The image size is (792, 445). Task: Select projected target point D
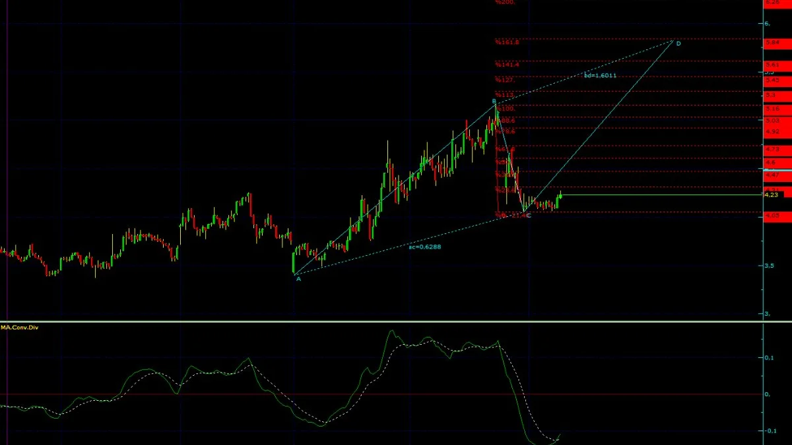pos(678,43)
